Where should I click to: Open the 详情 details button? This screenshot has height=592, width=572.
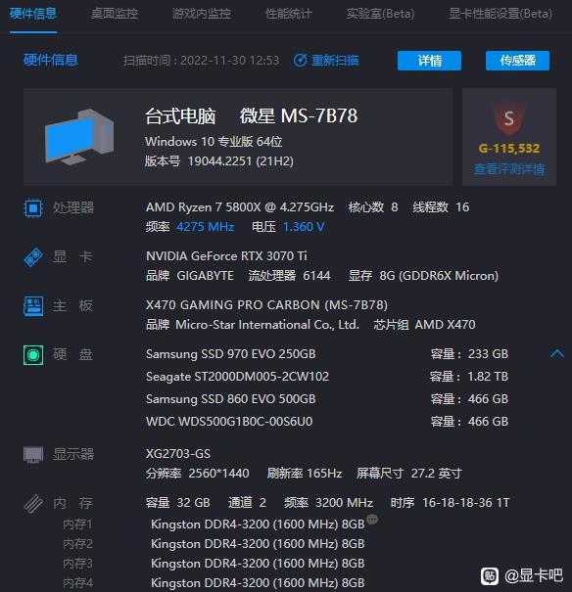(x=429, y=61)
